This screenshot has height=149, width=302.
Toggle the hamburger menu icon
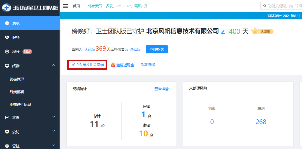click(x=65, y=6)
